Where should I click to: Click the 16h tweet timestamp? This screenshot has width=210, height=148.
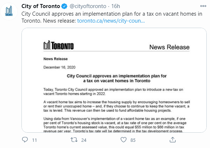116,6
